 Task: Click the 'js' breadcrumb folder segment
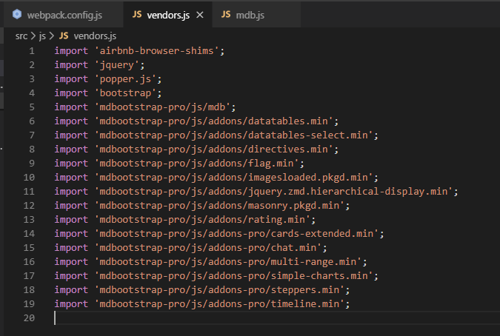pos(42,36)
